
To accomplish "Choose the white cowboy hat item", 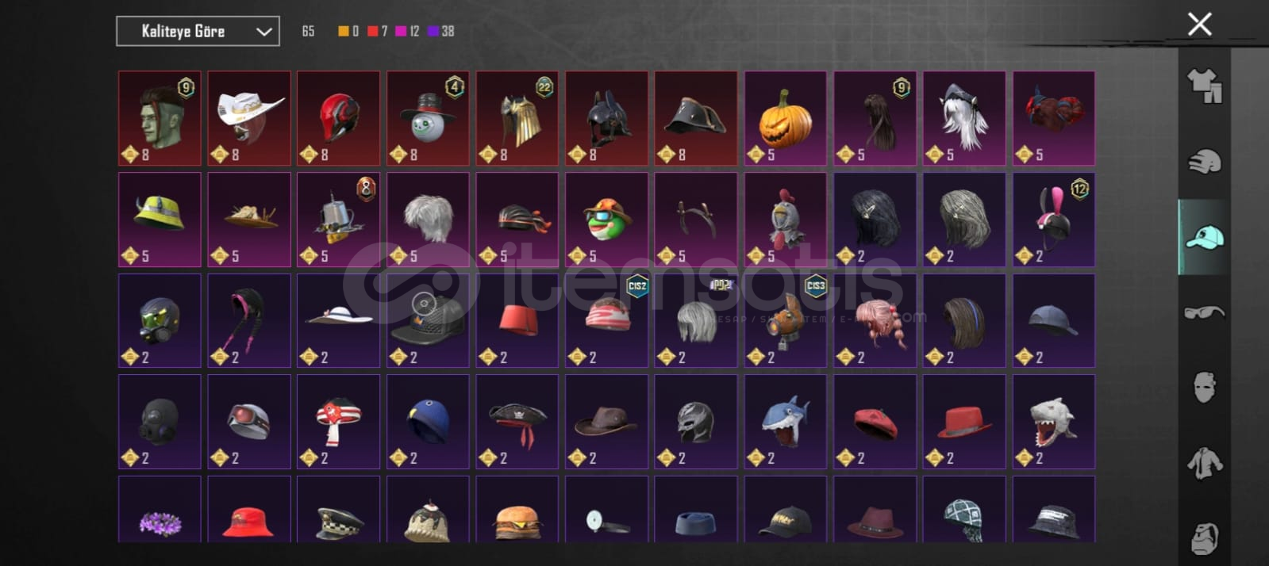I will pos(249,118).
